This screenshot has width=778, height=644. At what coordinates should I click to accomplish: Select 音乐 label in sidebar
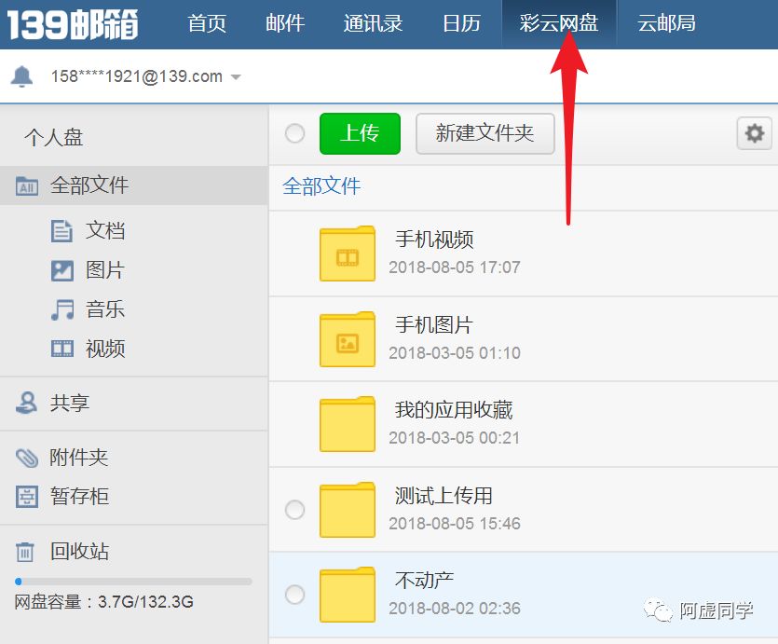click(105, 309)
